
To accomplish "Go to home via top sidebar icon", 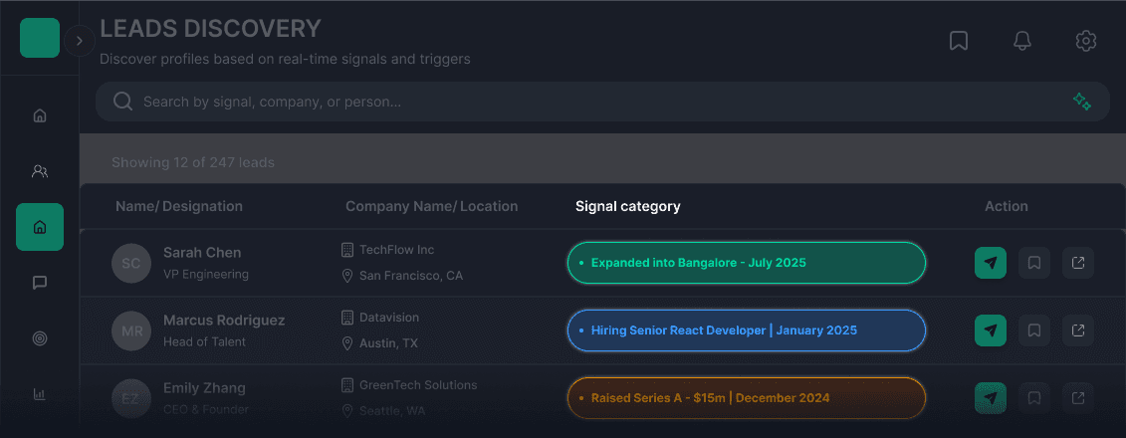I will pyautogui.click(x=40, y=115).
